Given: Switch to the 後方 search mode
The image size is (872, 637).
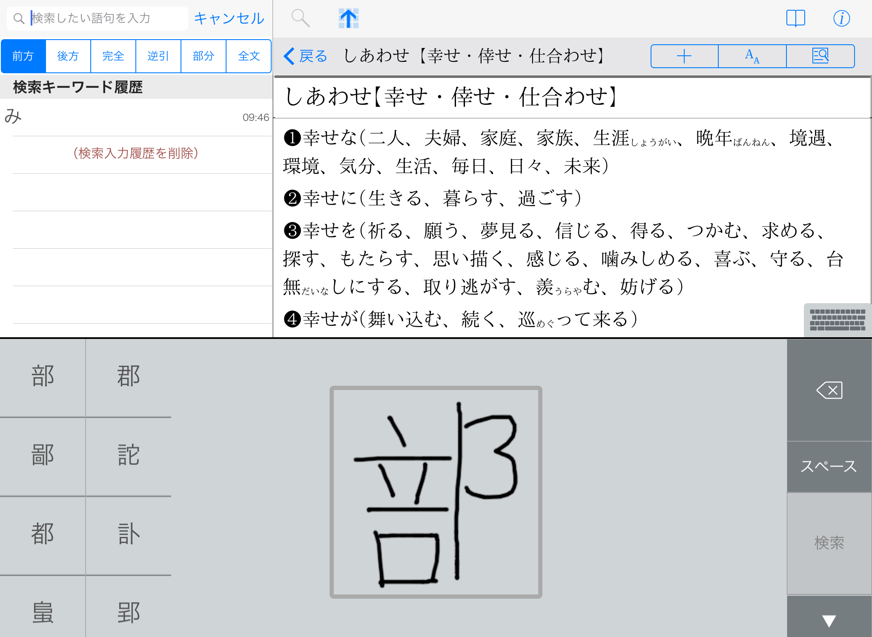Looking at the screenshot, I should coord(68,56).
